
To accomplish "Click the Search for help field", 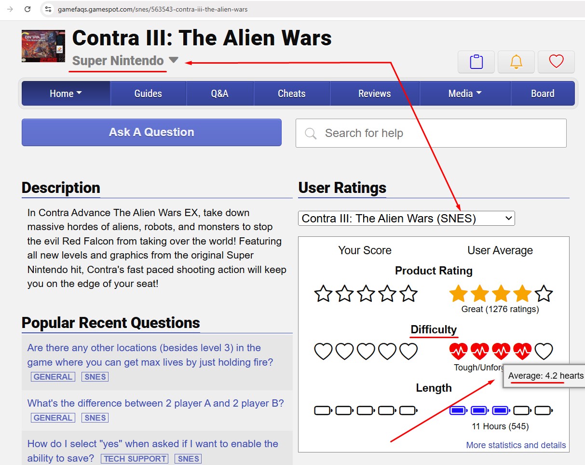I will coord(431,133).
